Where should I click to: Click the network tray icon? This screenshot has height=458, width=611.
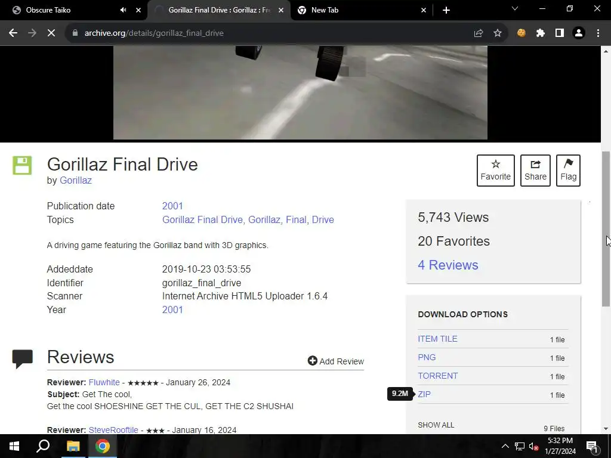pos(520,446)
